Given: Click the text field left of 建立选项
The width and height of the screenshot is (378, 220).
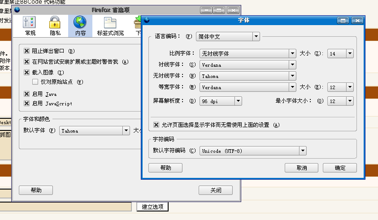Looking at the screenshot, I should pos(65,207).
